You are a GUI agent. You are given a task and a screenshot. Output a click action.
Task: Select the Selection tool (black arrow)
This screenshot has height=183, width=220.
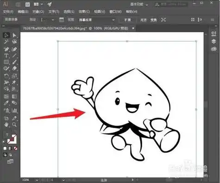pyautogui.click(x=6, y=35)
